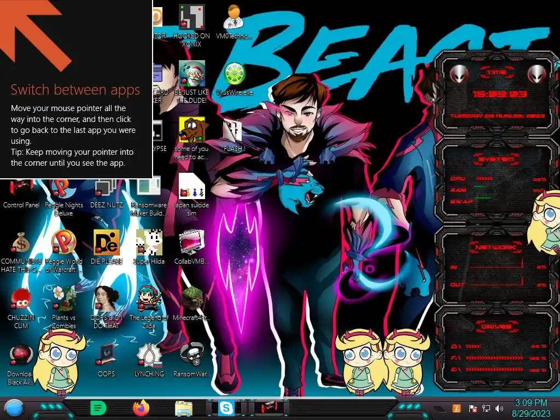Click the 'Switch between apps' tip heading
This screenshot has height=420, width=560.
pyautogui.click(x=75, y=90)
